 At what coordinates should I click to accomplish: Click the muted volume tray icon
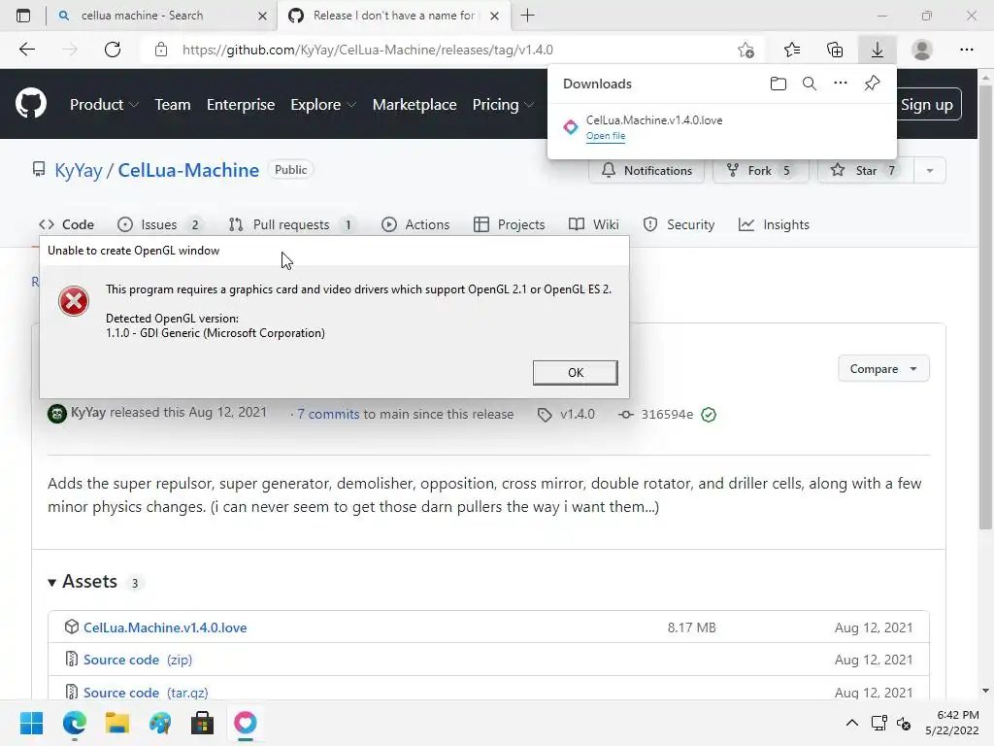pyautogui.click(x=904, y=723)
